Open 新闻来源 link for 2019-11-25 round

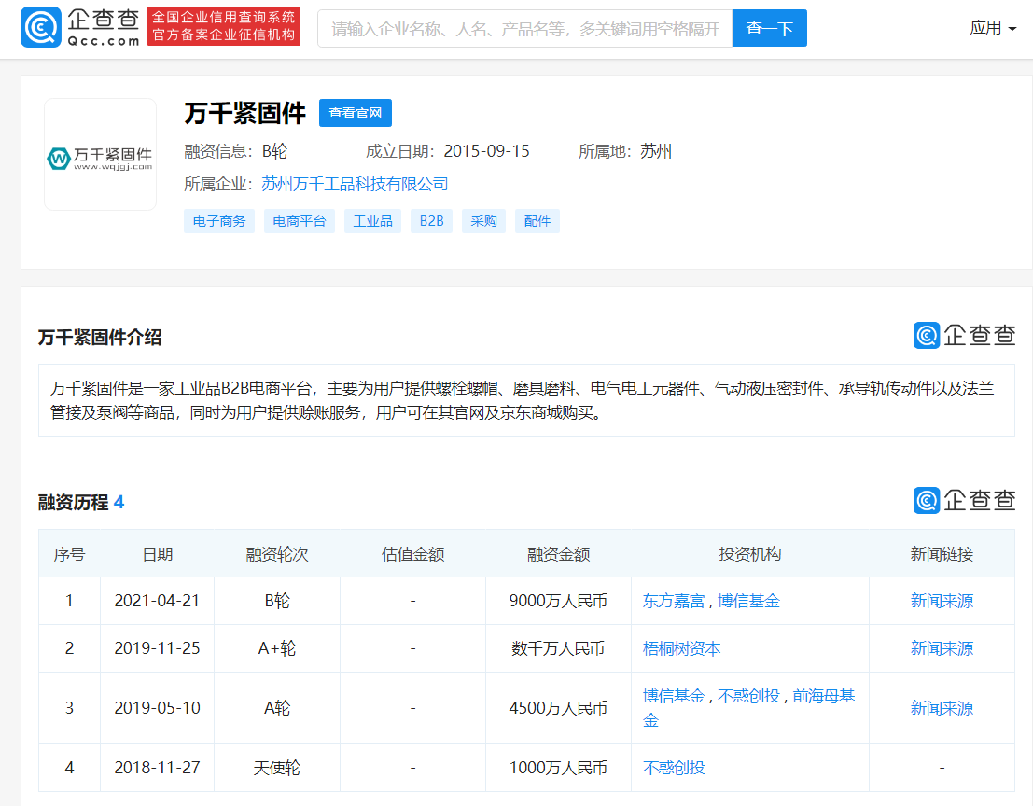(942, 648)
